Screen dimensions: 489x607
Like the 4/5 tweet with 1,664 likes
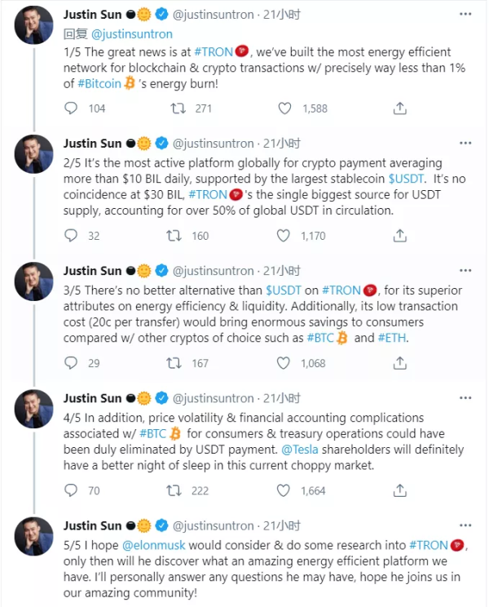coord(284,490)
